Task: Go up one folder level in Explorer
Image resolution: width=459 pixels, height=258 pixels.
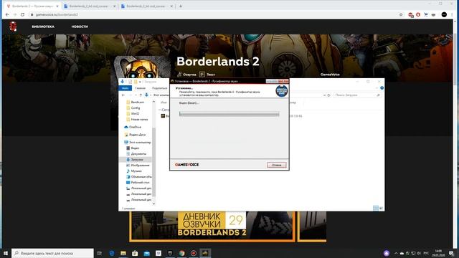Action: (141, 95)
